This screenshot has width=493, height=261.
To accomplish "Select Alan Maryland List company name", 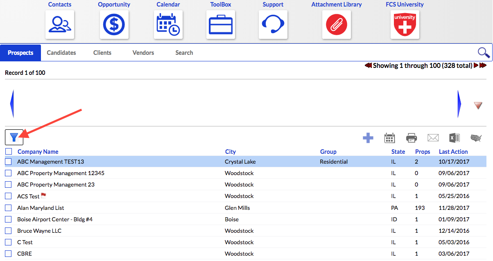I will (41, 208).
